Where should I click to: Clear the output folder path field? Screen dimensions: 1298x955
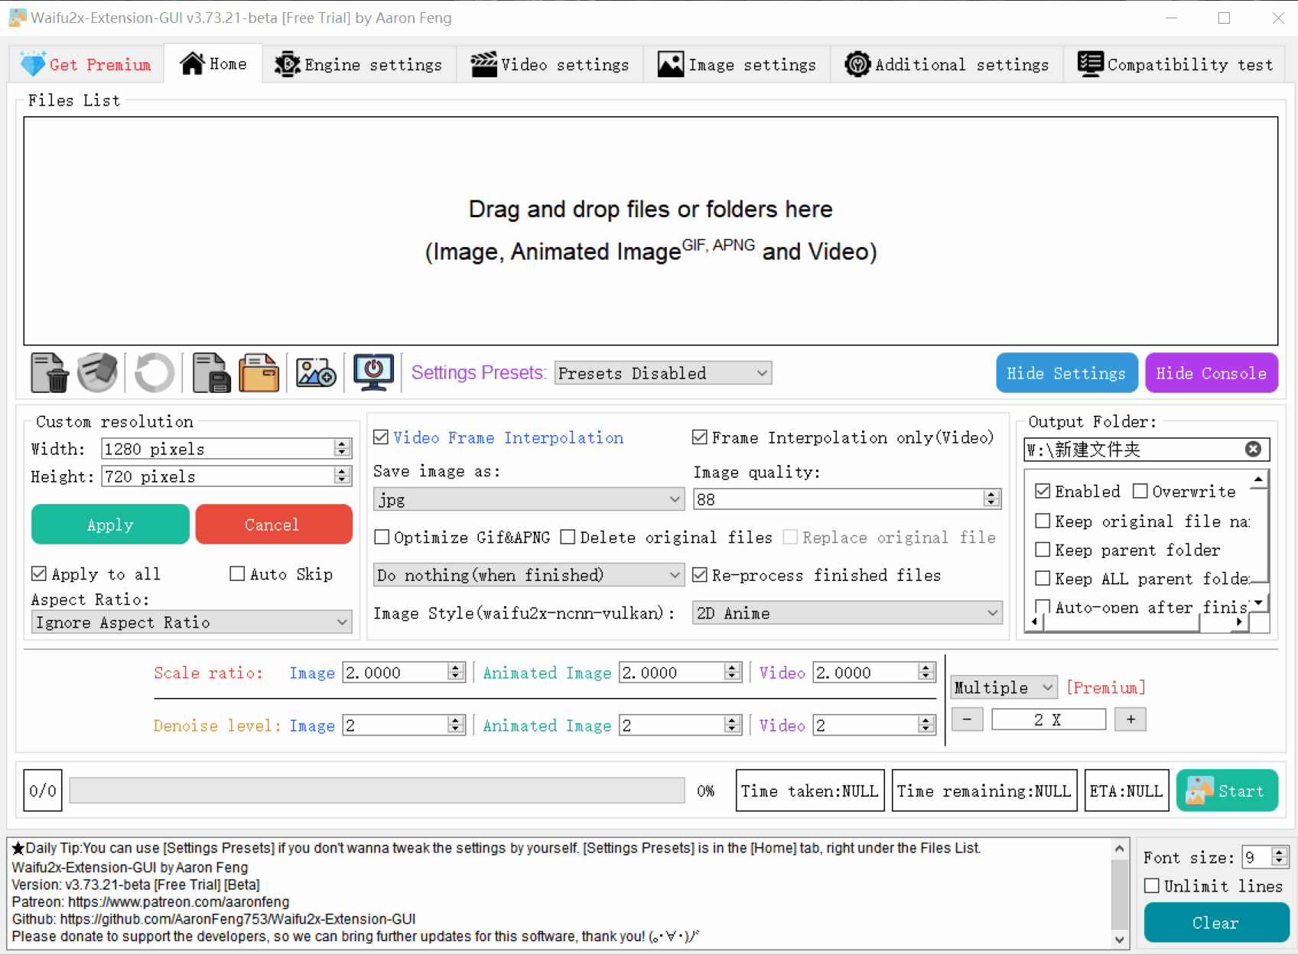point(1252,449)
